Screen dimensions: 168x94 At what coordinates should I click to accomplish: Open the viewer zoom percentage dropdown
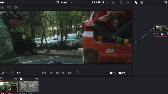(x=7, y=2)
